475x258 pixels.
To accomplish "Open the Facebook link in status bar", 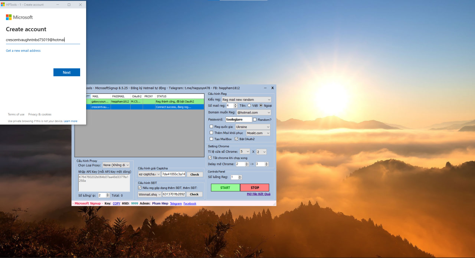I will coord(190,203).
